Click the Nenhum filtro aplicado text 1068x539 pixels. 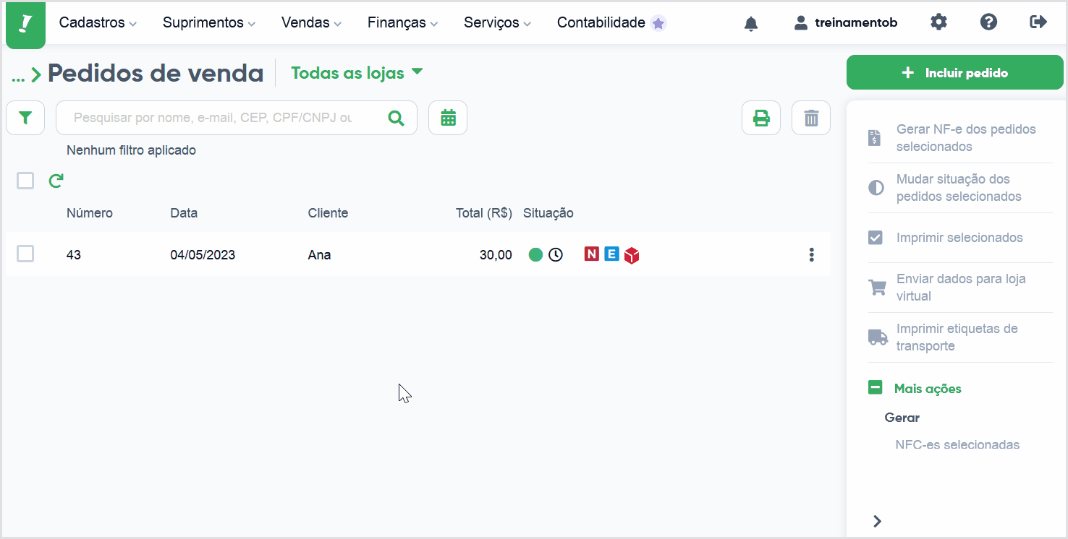click(131, 150)
